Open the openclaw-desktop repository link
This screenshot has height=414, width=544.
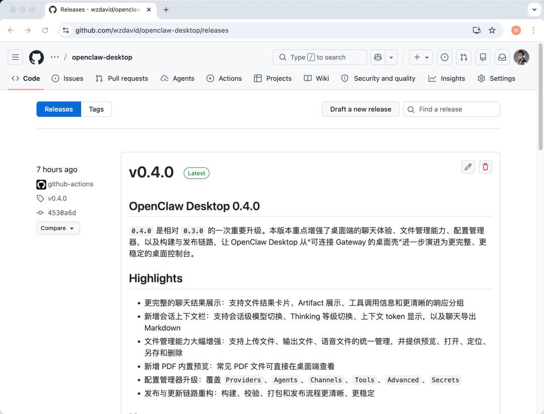(x=102, y=57)
